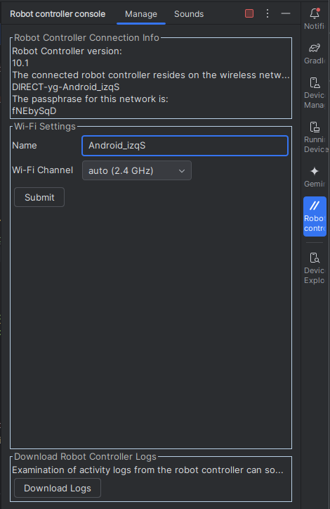Click the fNEbySqD passphrase text
The width and height of the screenshot is (330, 509).
click(34, 111)
